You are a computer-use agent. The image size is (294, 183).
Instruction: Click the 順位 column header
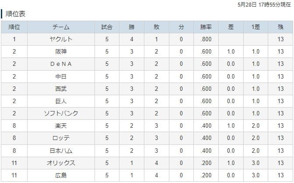coord(14,27)
